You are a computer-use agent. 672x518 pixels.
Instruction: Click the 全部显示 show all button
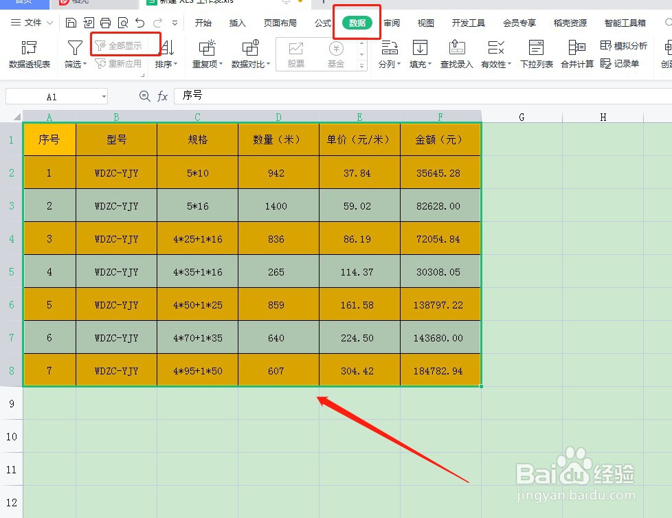(118, 45)
